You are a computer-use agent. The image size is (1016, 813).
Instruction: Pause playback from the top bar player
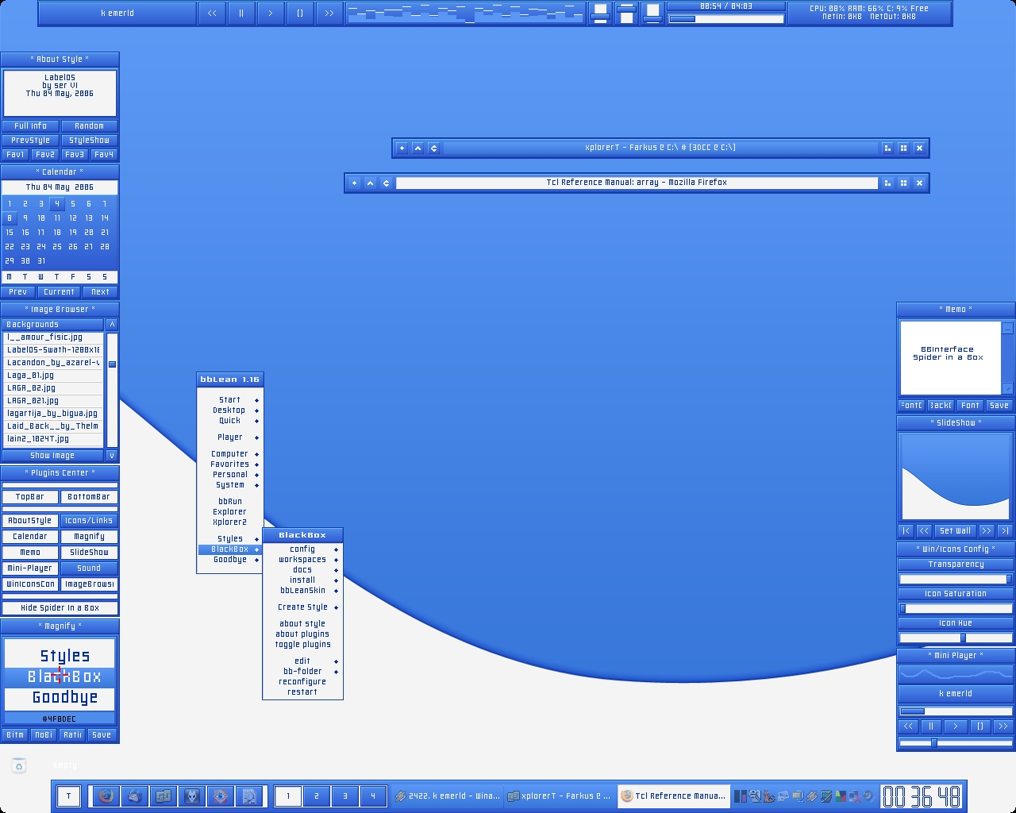click(x=241, y=13)
